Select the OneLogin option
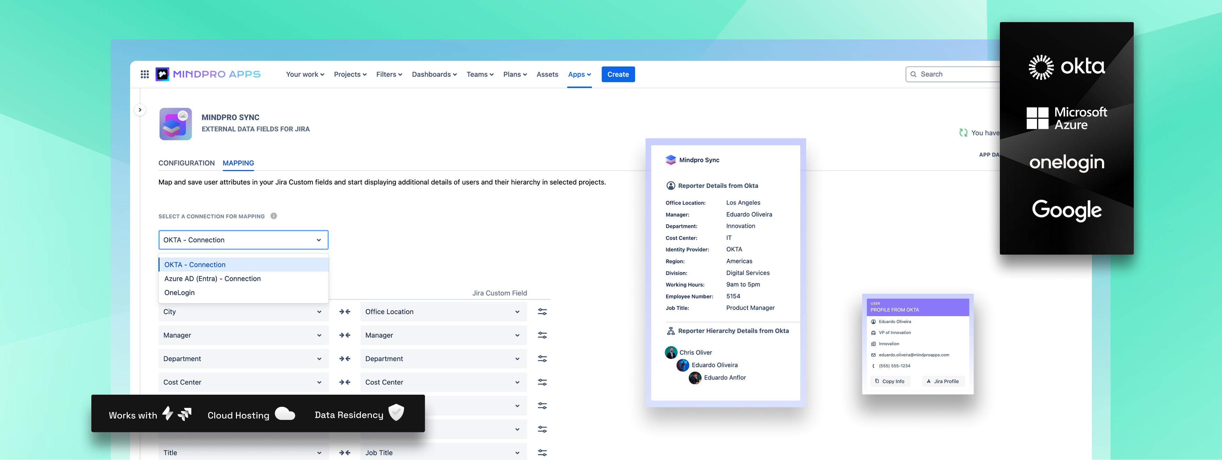 [243, 293]
